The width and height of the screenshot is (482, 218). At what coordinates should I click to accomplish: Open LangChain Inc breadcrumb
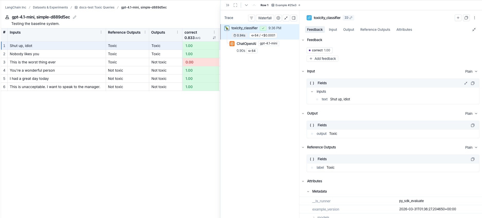[16, 7]
